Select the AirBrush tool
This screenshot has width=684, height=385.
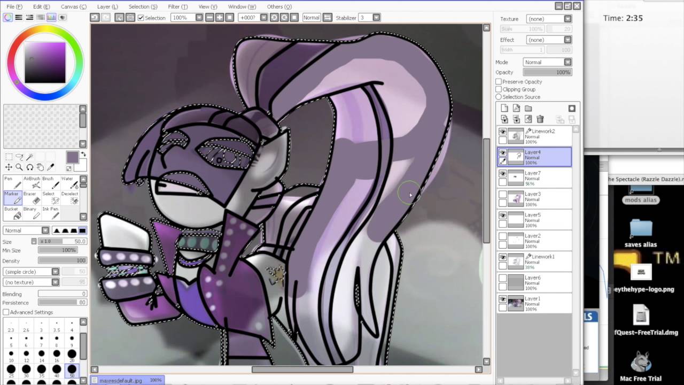tap(32, 182)
